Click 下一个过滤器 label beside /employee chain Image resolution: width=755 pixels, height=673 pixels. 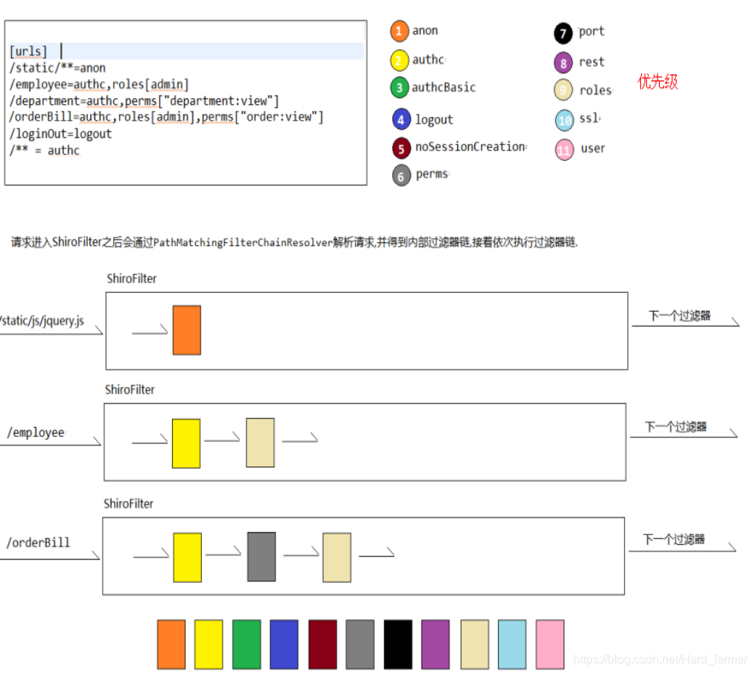click(x=675, y=426)
